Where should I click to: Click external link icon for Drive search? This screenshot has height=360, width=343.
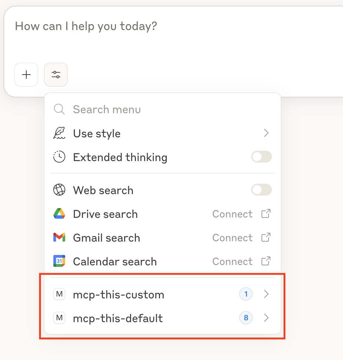pos(266,213)
